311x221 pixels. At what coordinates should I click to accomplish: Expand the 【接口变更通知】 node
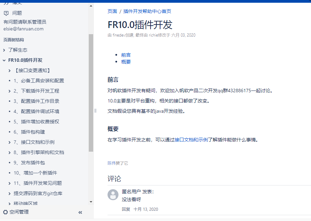coord(10,71)
